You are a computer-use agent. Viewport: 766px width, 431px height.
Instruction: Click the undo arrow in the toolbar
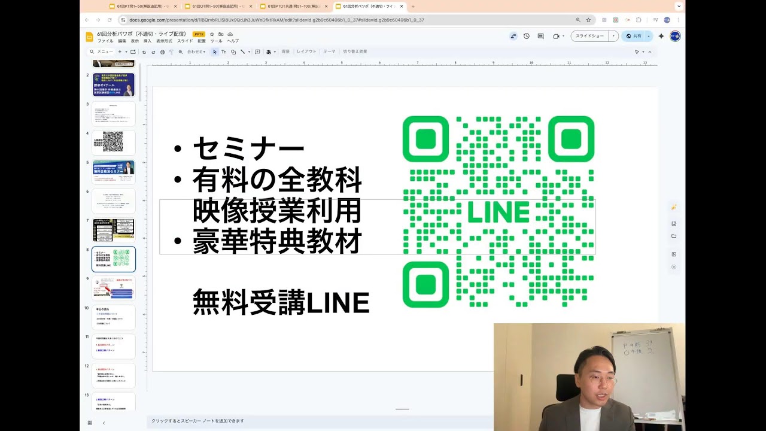tap(144, 52)
